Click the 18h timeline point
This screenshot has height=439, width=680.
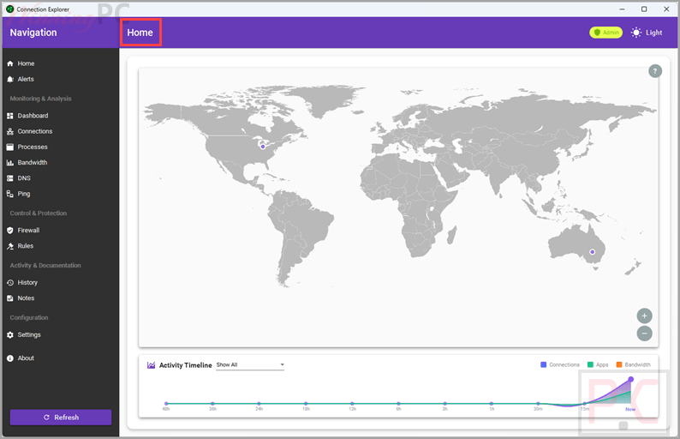point(306,403)
